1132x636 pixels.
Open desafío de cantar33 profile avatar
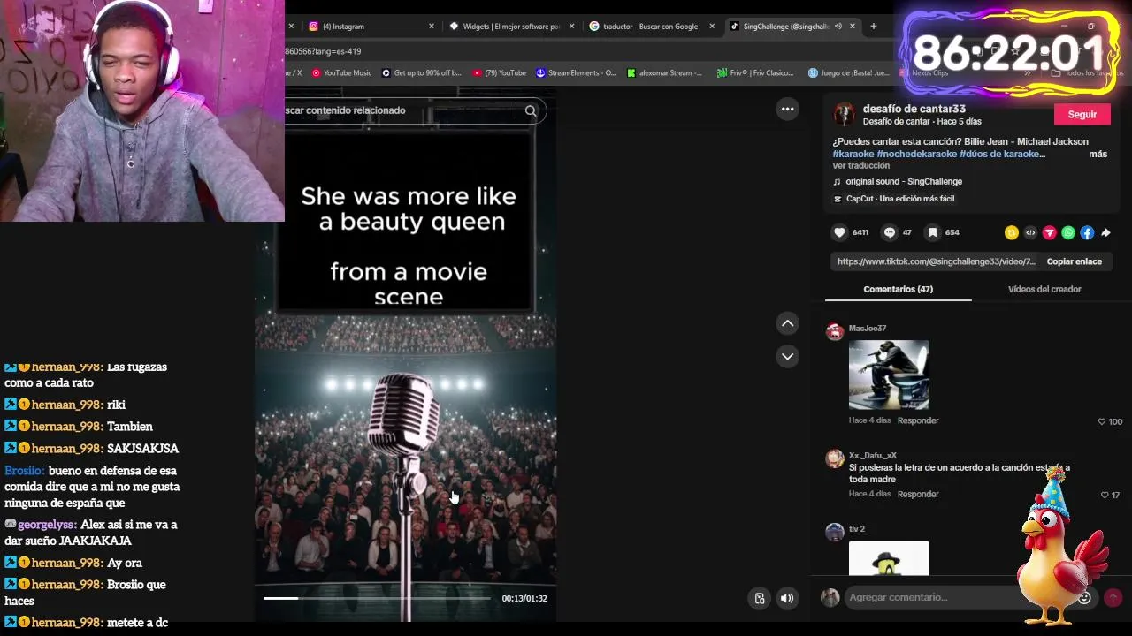pyautogui.click(x=844, y=114)
